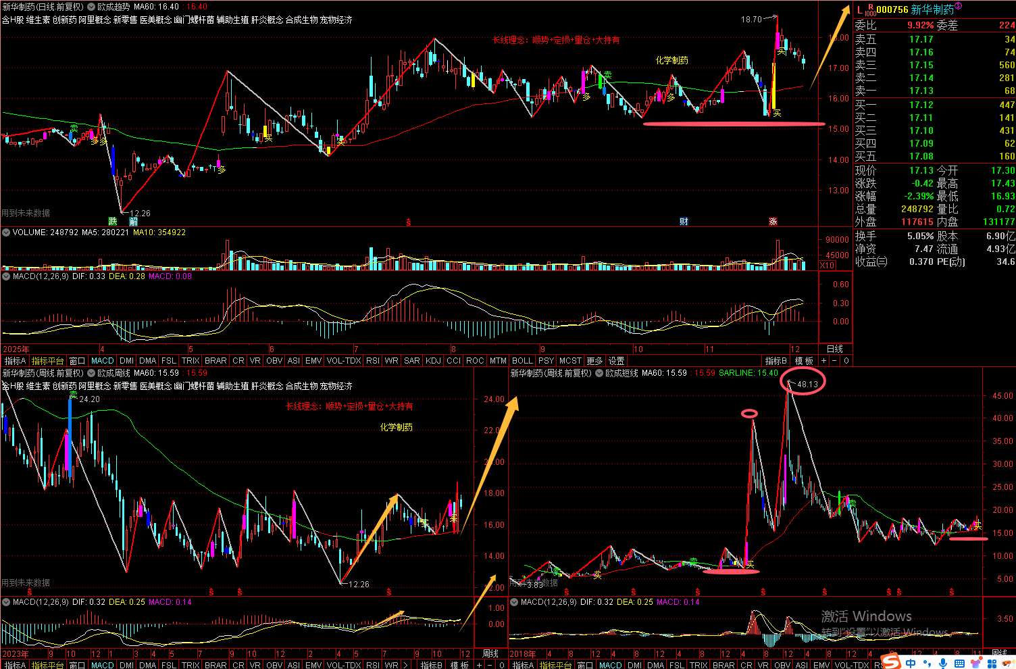This screenshot has height=669, width=1016.
Task: Click the blue 财 event marker icon
Action: (684, 222)
